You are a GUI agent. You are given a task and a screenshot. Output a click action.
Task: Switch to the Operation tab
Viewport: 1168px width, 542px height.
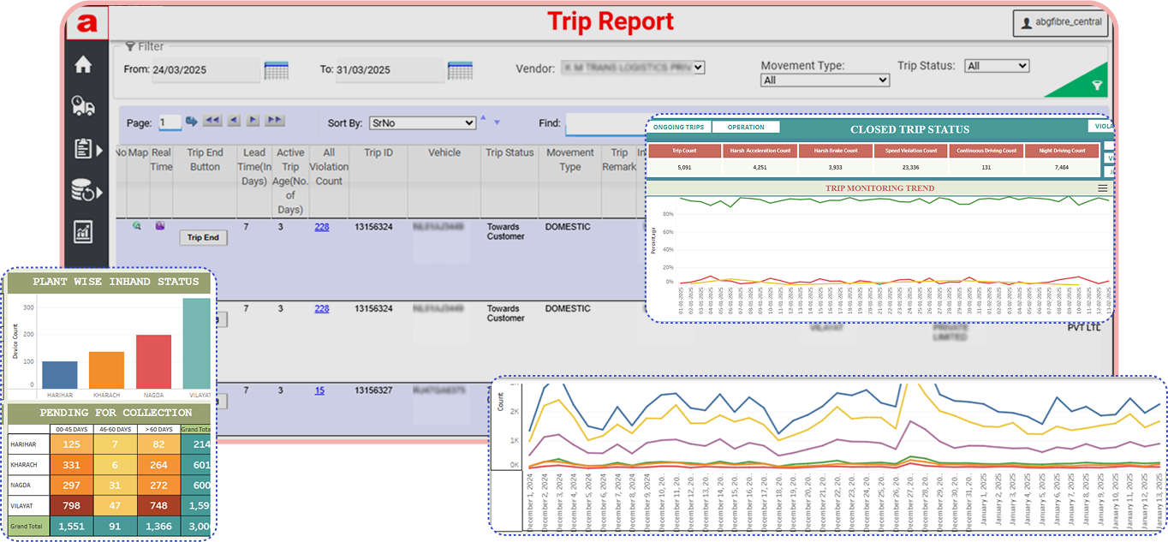(746, 128)
